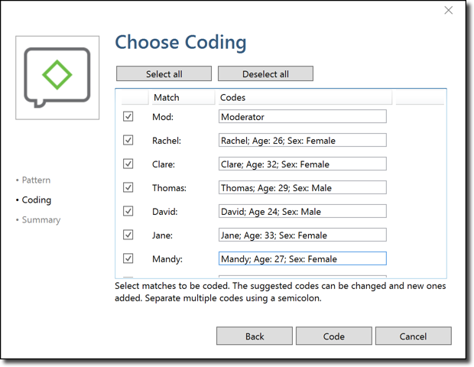Click the Mandy codes input field
Image resolution: width=474 pixels, height=367 pixels.
click(302, 259)
